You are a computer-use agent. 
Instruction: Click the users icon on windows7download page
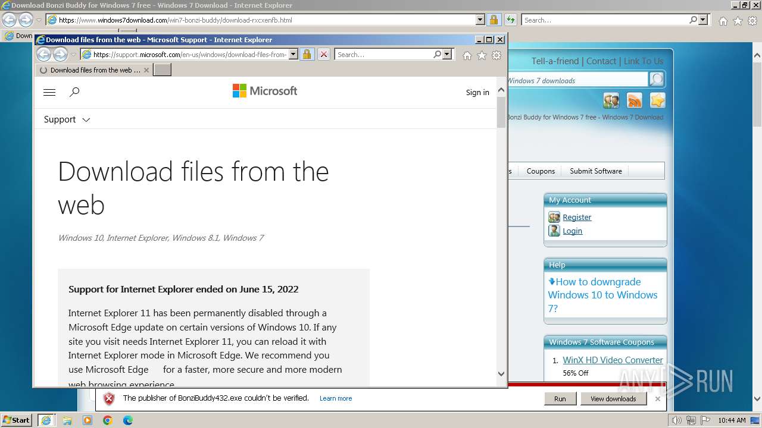611,100
